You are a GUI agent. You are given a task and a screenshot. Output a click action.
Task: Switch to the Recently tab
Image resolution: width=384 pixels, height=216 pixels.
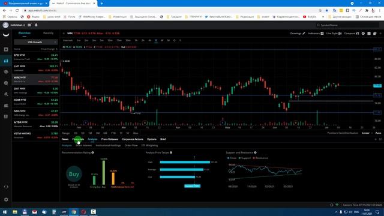pyautogui.click(x=48, y=33)
